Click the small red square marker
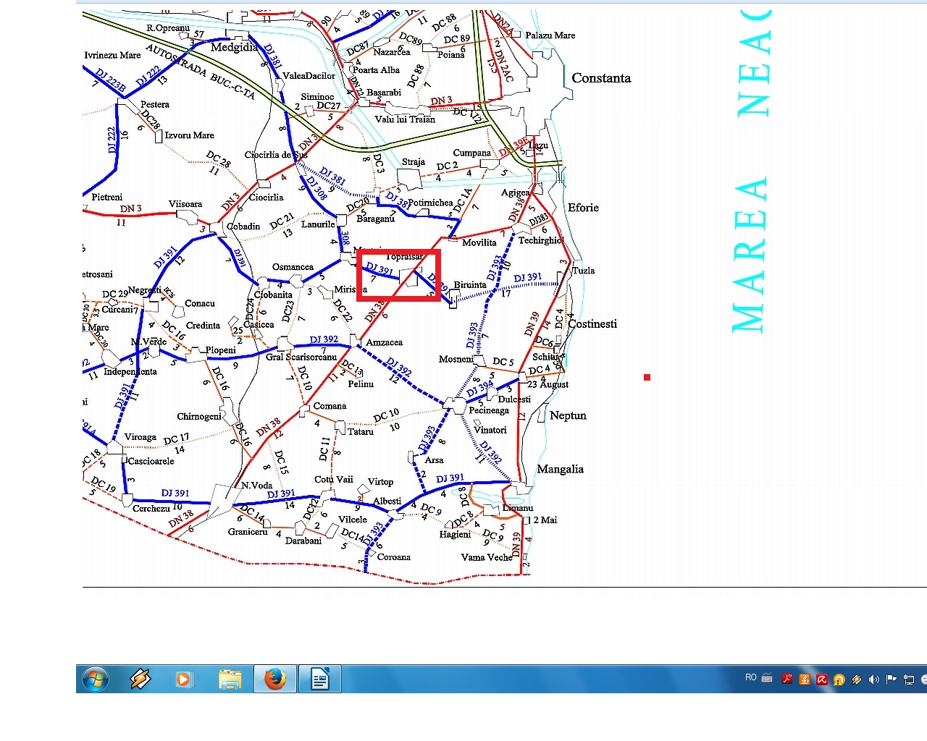The height and width of the screenshot is (741, 927). click(647, 377)
